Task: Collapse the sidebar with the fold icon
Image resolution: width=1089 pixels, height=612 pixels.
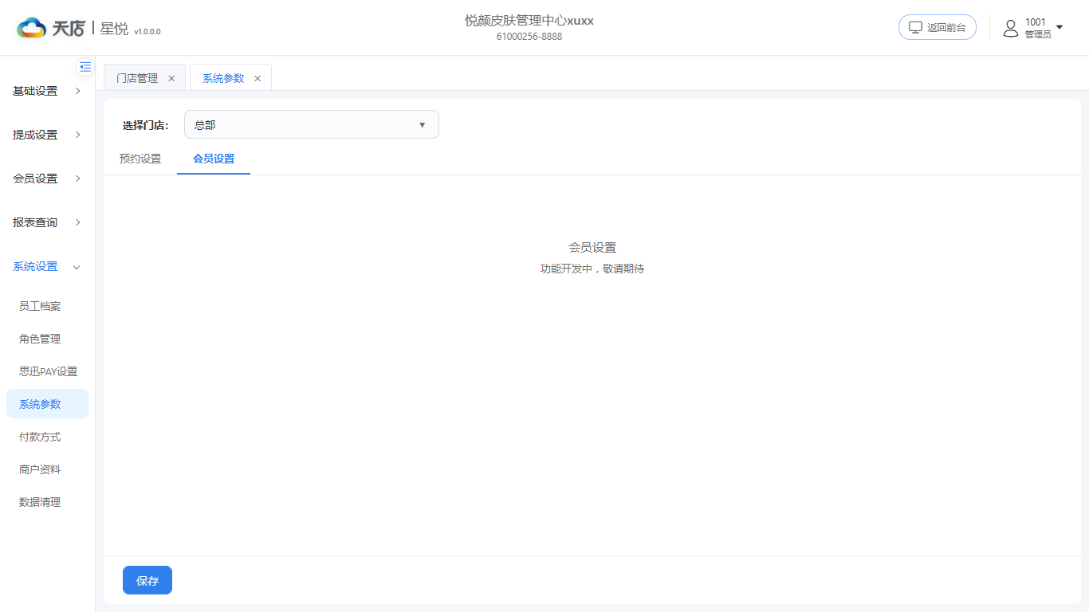Action: point(85,67)
